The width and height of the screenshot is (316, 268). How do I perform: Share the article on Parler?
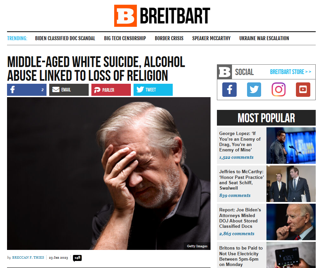[x=111, y=90]
